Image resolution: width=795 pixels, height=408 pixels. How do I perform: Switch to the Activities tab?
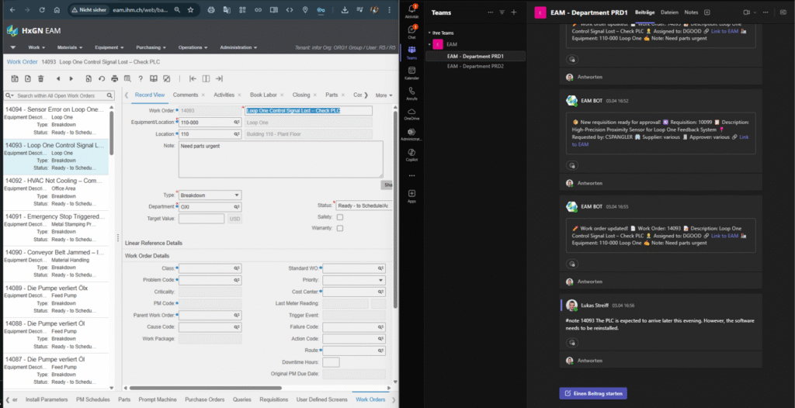point(224,95)
